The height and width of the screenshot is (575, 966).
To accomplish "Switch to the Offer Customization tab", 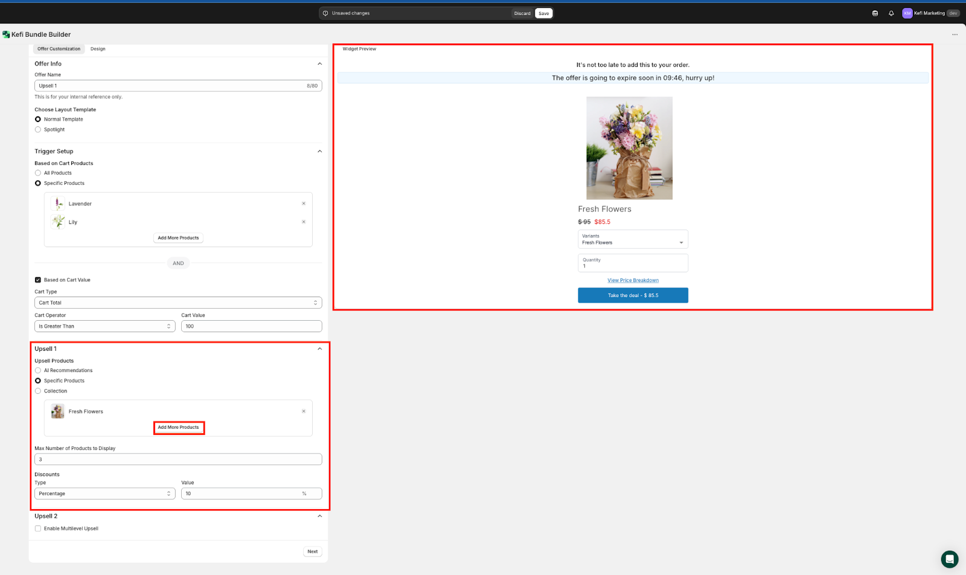I will click(x=59, y=49).
